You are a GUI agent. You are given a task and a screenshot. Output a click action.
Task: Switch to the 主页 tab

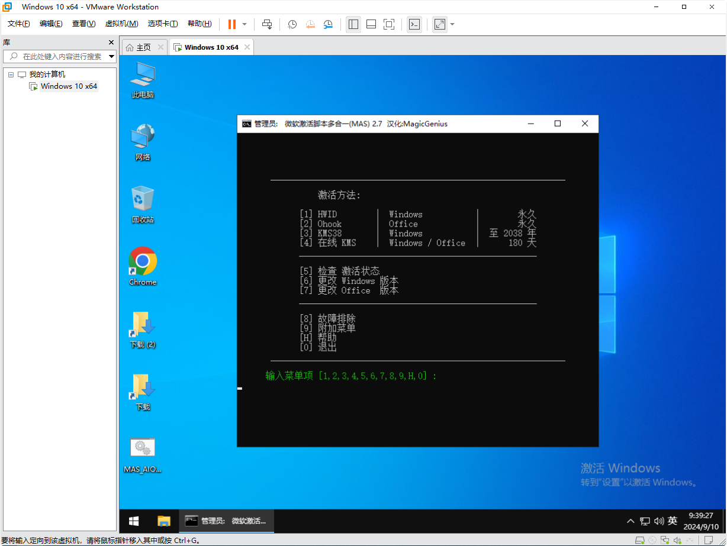(144, 47)
